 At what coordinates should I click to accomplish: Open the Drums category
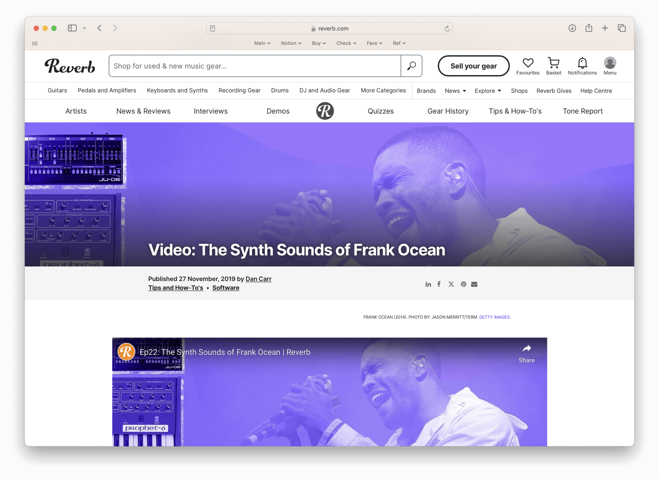(x=280, y=90)
